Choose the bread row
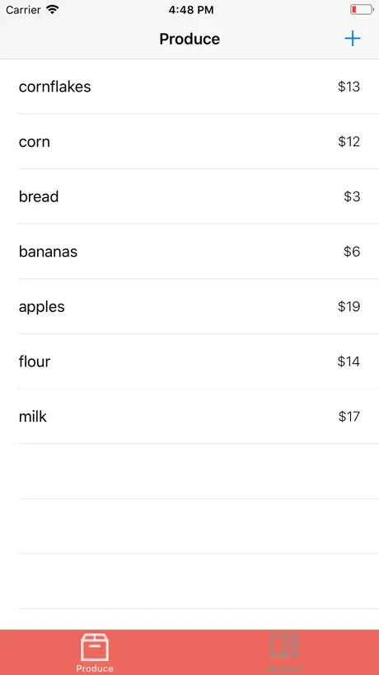The width and height of the screenshot is (379, 675). pos(189,196)
